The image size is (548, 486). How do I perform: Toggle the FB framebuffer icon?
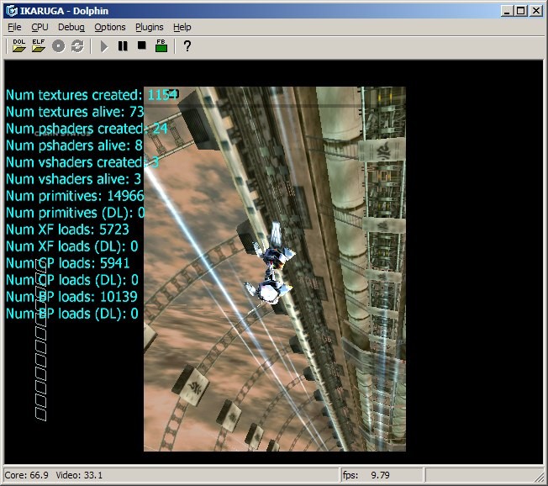click(161, 45)
